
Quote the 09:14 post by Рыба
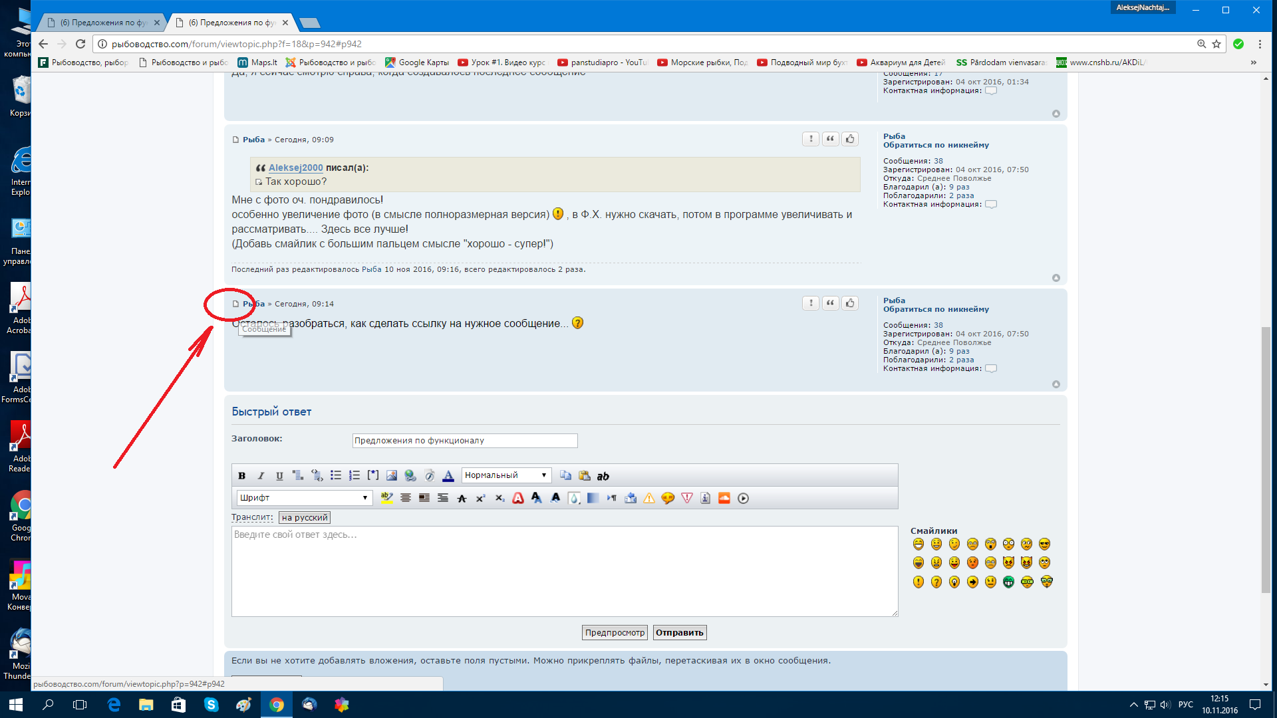[830, 303]
